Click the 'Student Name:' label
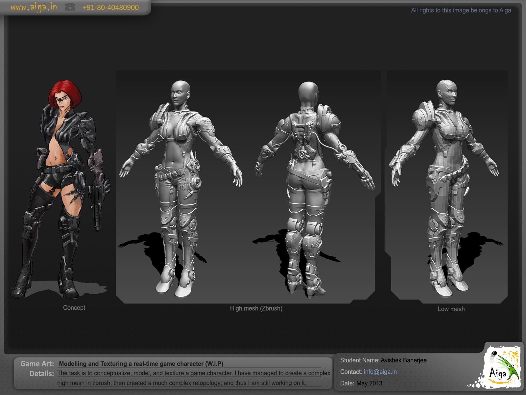 point(360,360)
